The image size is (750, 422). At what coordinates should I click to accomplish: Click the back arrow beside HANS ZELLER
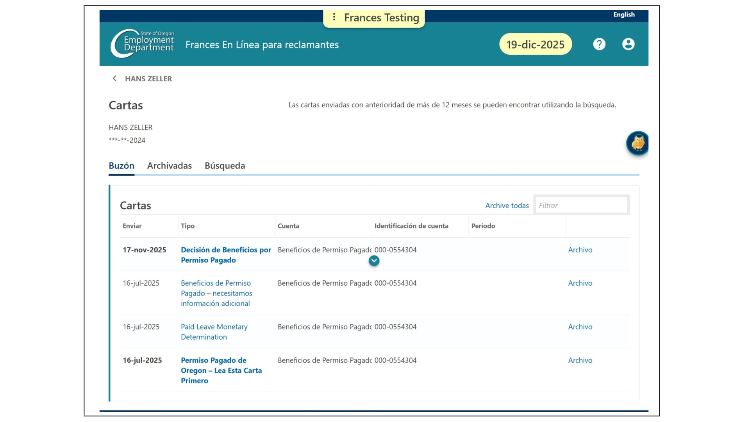114,79
